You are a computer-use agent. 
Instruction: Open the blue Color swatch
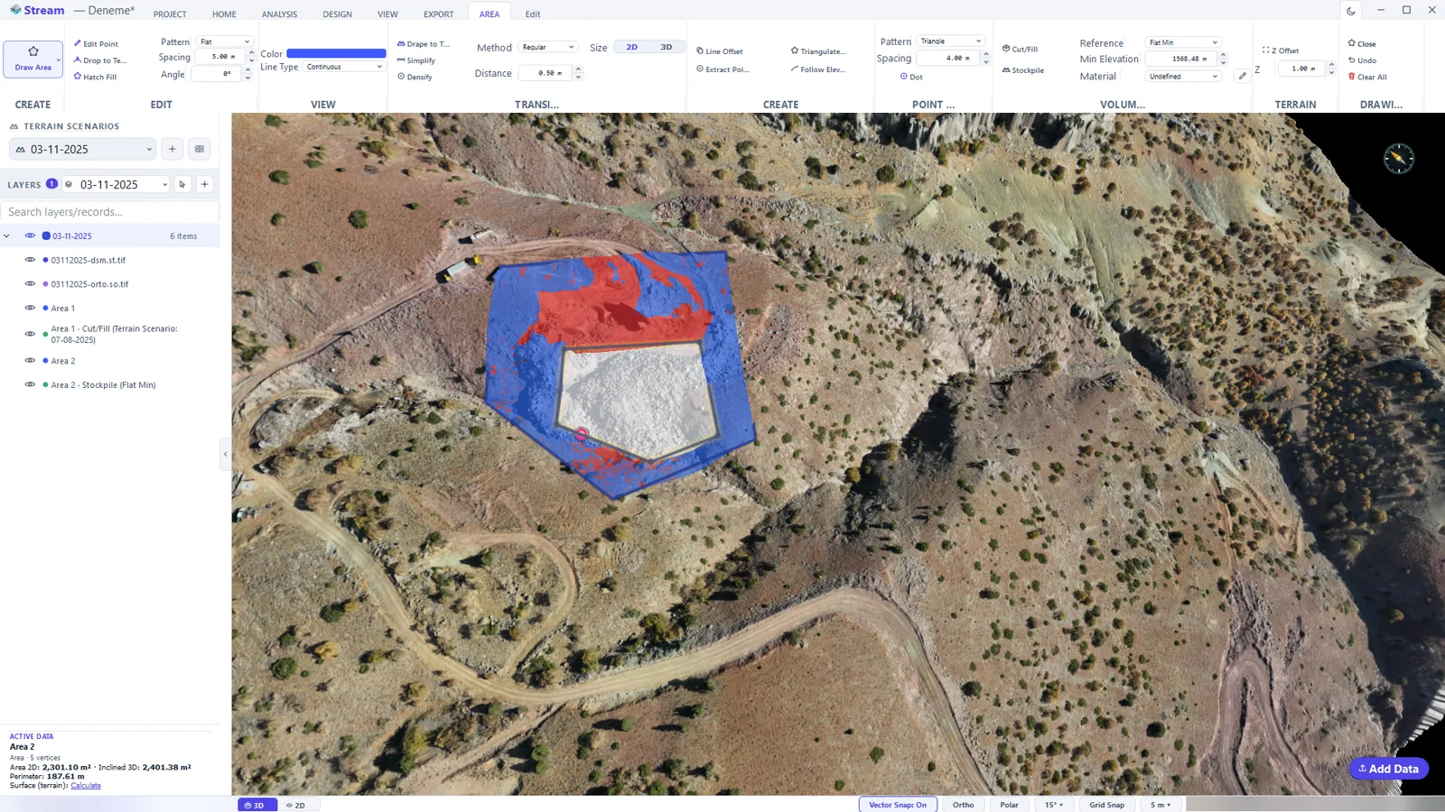click(336, 53)
